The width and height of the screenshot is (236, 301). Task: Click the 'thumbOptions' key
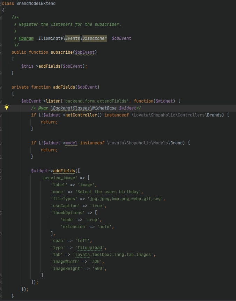68,213
